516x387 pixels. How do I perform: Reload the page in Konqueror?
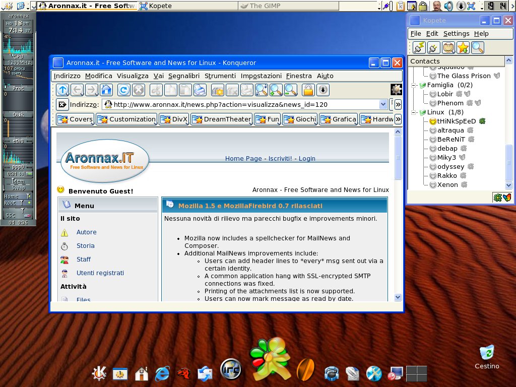[x=124, y=90]
